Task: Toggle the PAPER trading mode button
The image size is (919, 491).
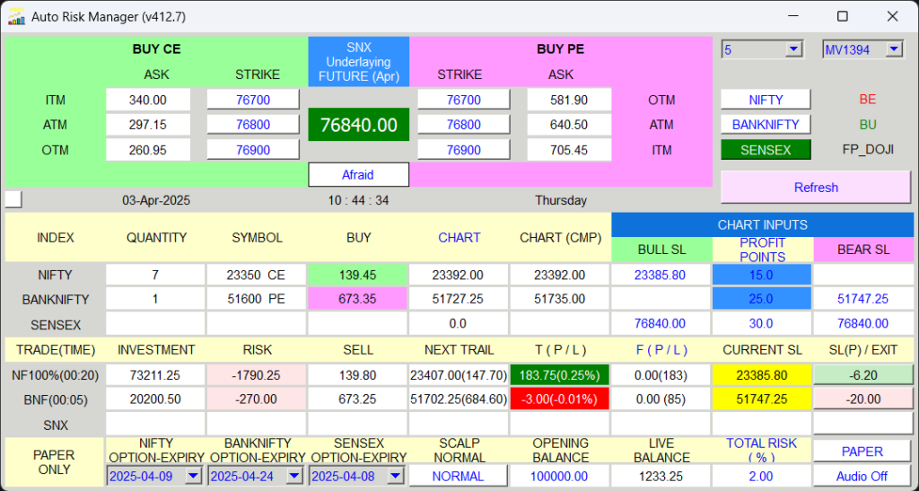Action: point(862,452)
